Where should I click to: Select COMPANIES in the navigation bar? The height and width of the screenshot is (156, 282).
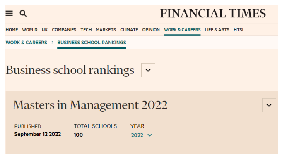[64, 30]
